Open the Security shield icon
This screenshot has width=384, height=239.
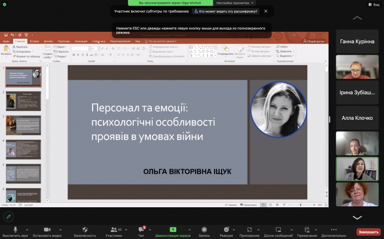[x=84, y=229]
